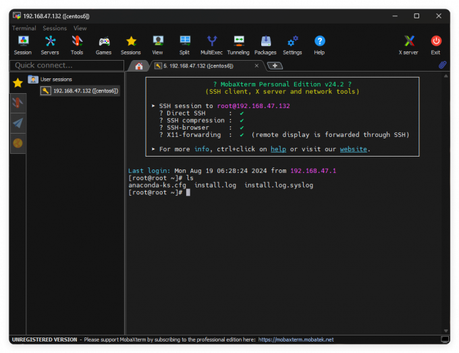
Task: Click the 'MobaXterm Personal Edition v24.2' banner title
Action: tap(282, 84)
